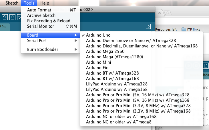
Task: Expand the Board submenu
Action: tap(50, 35)
